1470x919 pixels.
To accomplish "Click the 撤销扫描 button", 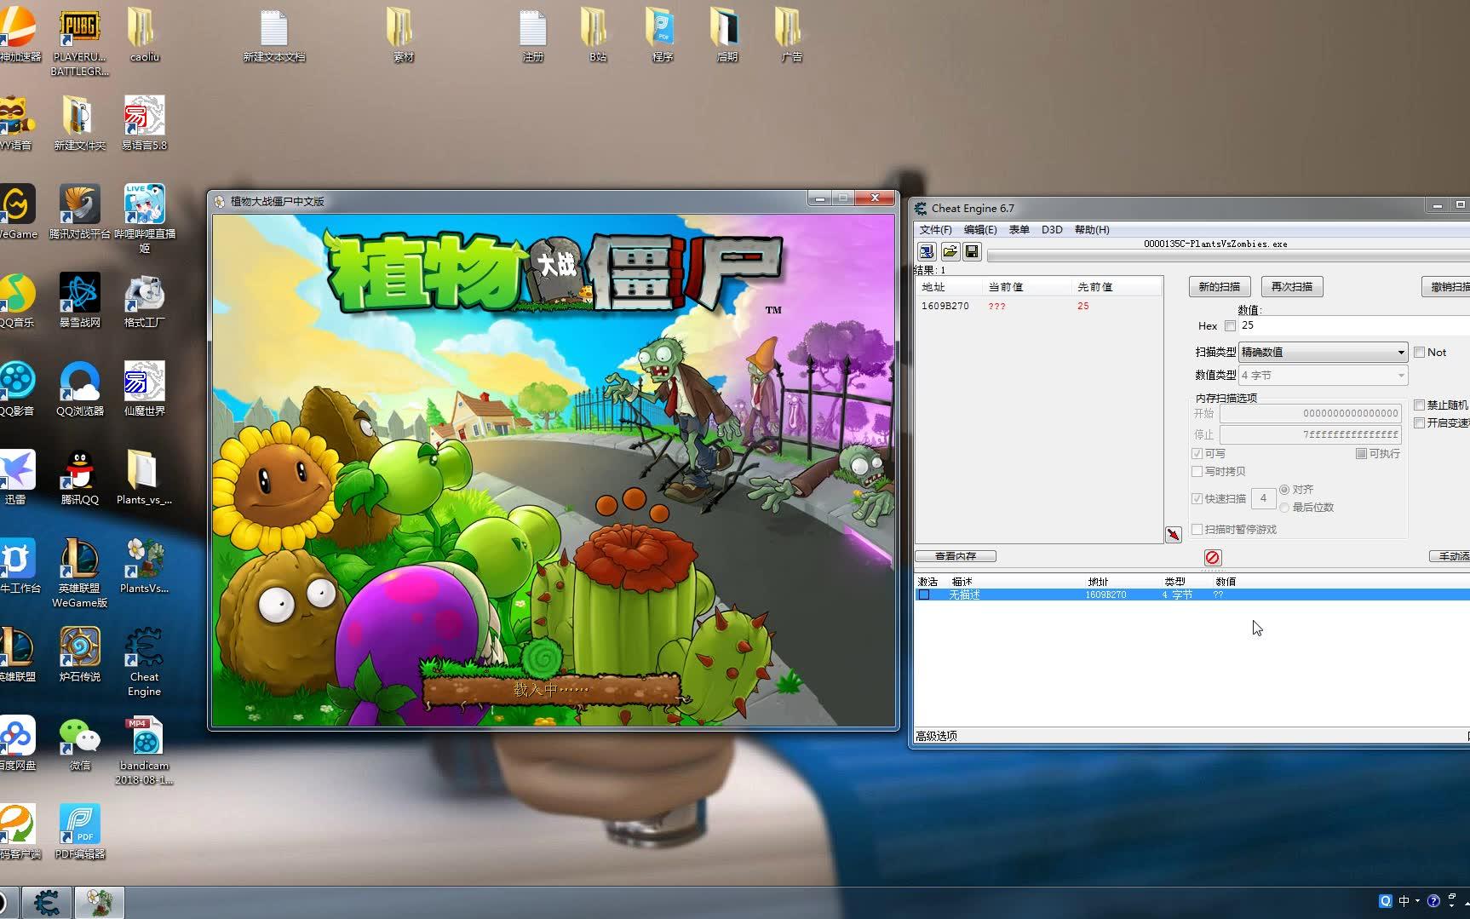I will [1446, 287].
